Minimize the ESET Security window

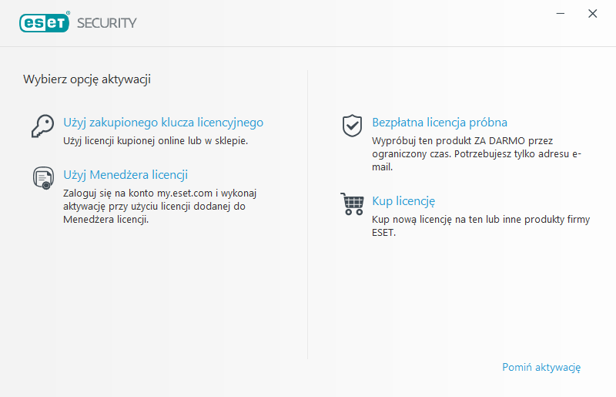(x=563, y=14)
